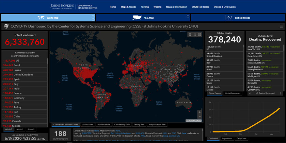Image resolution: width=286 pixels, height=143 pixels.
Task: Select Peru in confirmed cases list
Action: pos(24,103)
